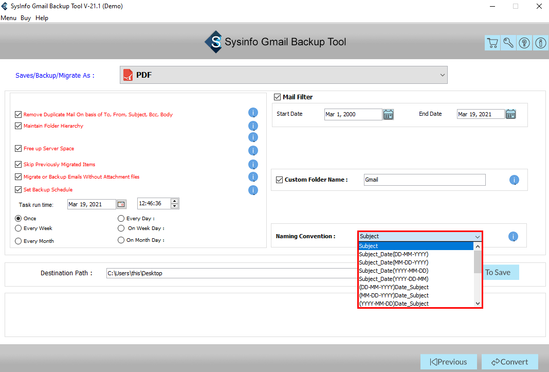Screen dimensions: 549x372
Task: Click info icon beside Maintain Folder Hierarchy
Action: coord(253,126)
